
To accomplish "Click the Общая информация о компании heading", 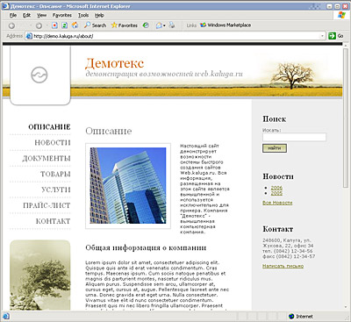I will coord(146,248).
